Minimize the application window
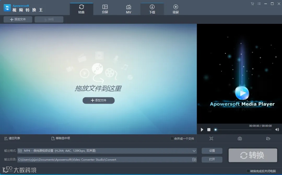Screen dimensions: 282x175 pyautogui.click(x=266, y=4)
